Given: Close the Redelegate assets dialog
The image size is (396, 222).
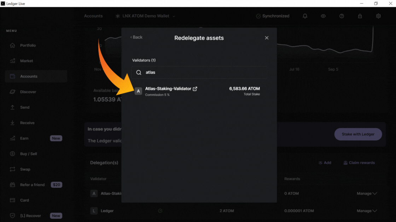Looking at the screenshot, I should (x=267, y=38).
